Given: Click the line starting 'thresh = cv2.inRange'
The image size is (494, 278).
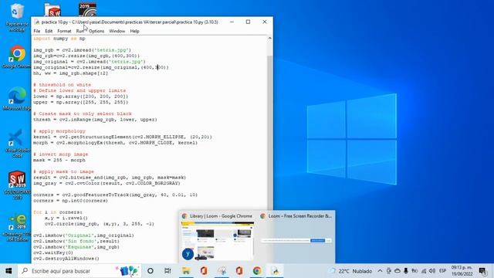Looking at the screenshot, I should coord(95,120).
